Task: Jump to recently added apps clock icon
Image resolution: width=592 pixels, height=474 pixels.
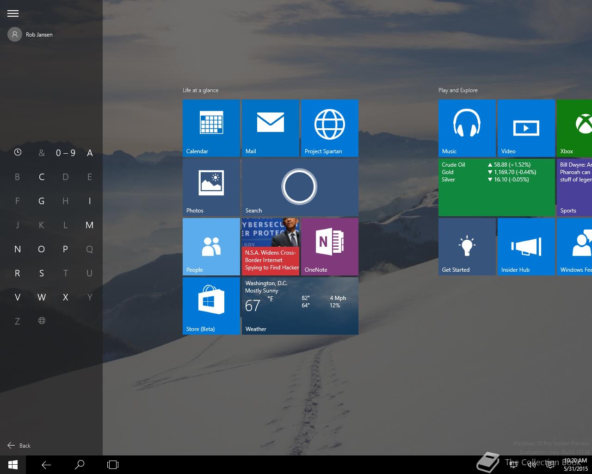Action: click(18, 152)
